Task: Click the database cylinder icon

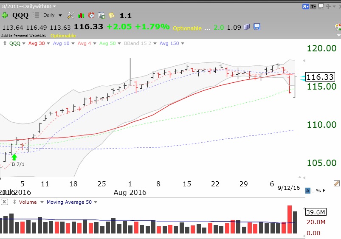Action: (247, 27)
